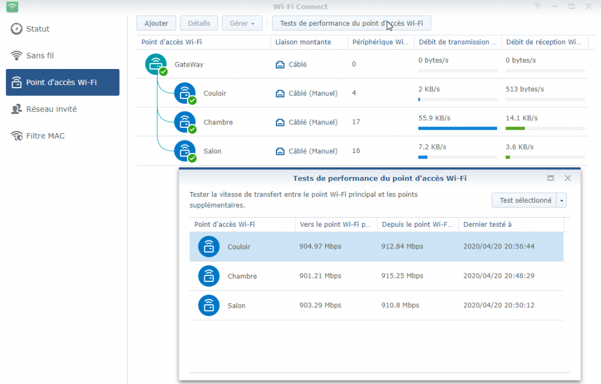601x384 pixels.
Task: Click the Salon access point icon in tree
Action: click(x=185, y=151)
